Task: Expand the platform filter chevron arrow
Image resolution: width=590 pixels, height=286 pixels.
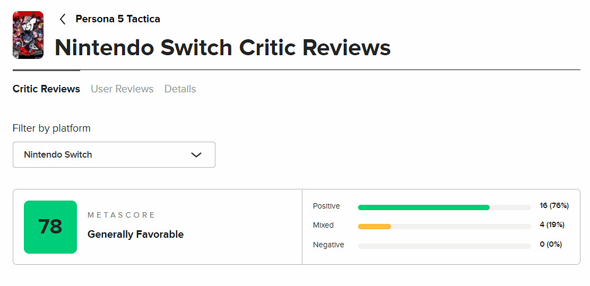Action: pos(196,155)
